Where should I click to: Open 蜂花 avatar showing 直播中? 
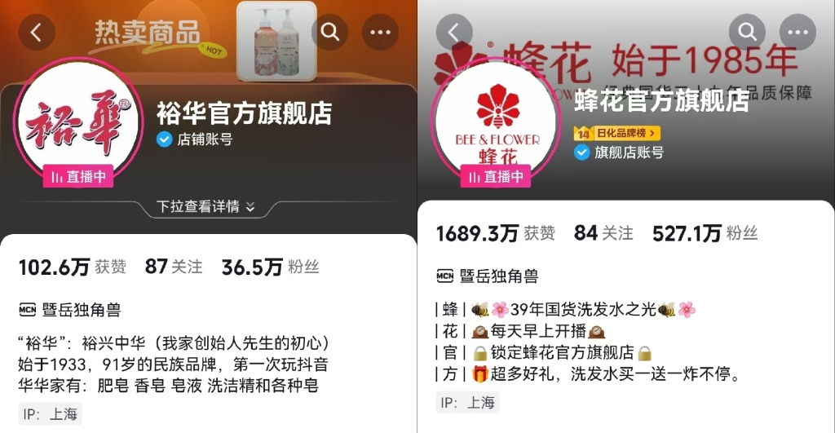(x=496, y=123)
